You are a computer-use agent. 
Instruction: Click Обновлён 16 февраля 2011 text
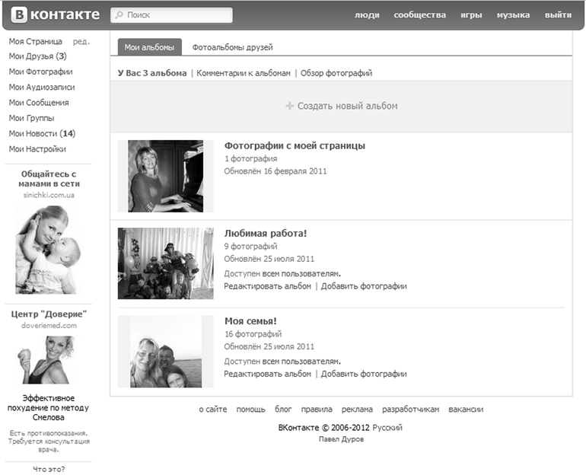(275, 171)
